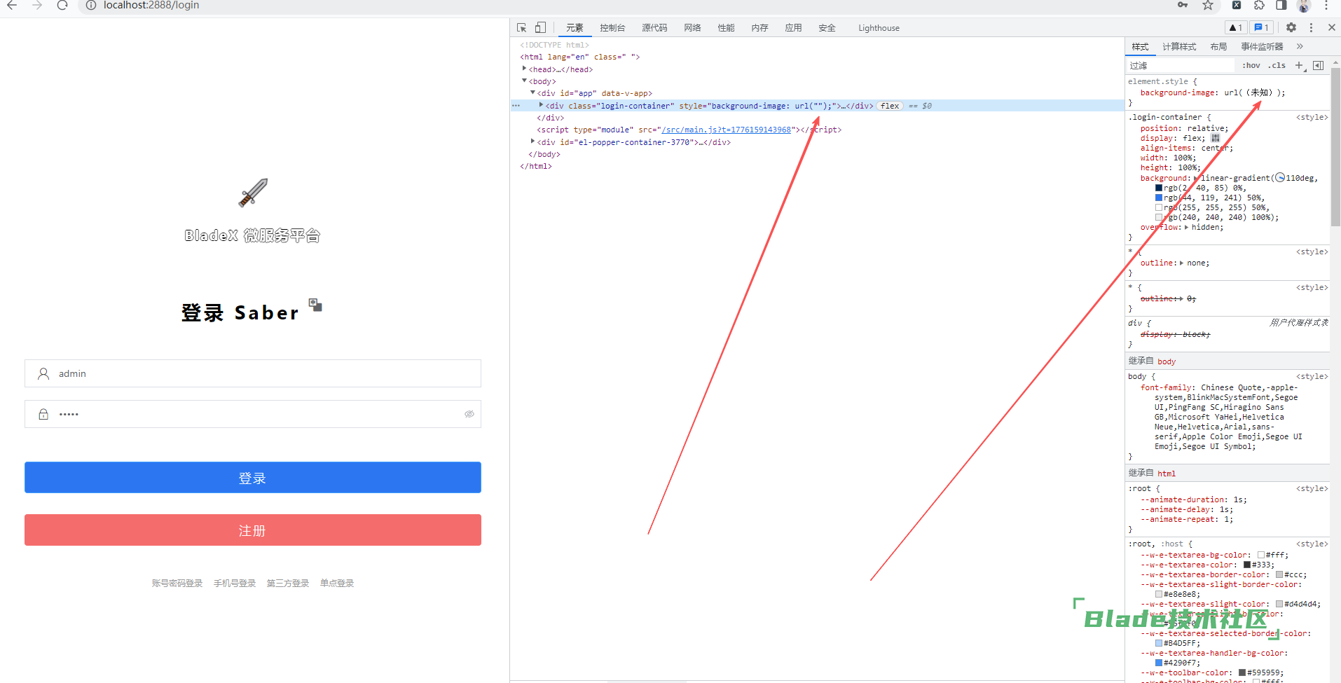Screen dimensions: 1341x683
Task: Click the language switch icon beside 登录 Saber
Action: point(315,305)
